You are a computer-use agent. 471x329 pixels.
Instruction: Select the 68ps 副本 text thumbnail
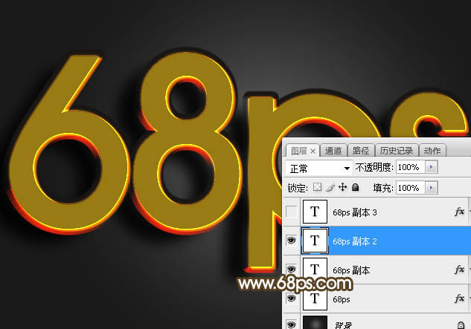coord(315,270)
